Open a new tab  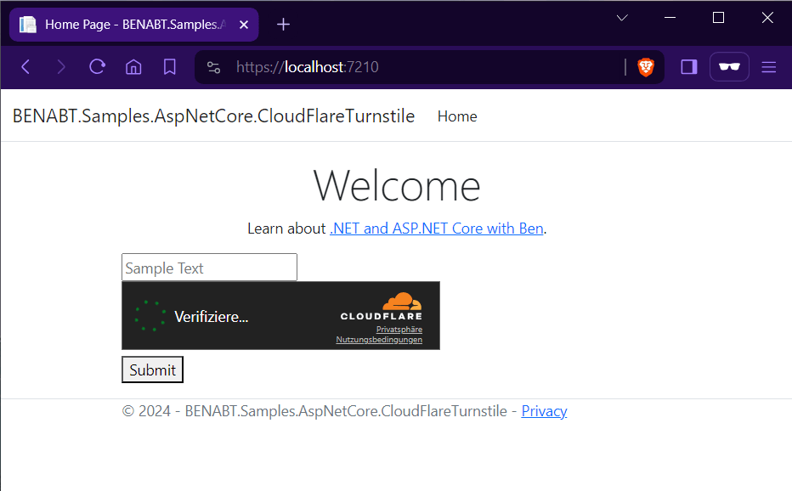click(284, 25)
